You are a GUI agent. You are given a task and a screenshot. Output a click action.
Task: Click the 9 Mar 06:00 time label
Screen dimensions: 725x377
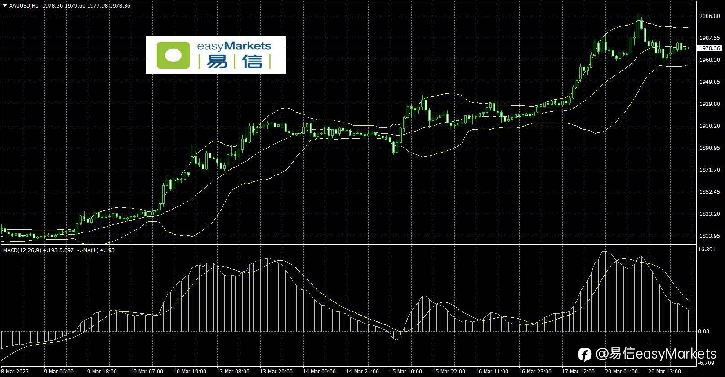tap(59, 372)
